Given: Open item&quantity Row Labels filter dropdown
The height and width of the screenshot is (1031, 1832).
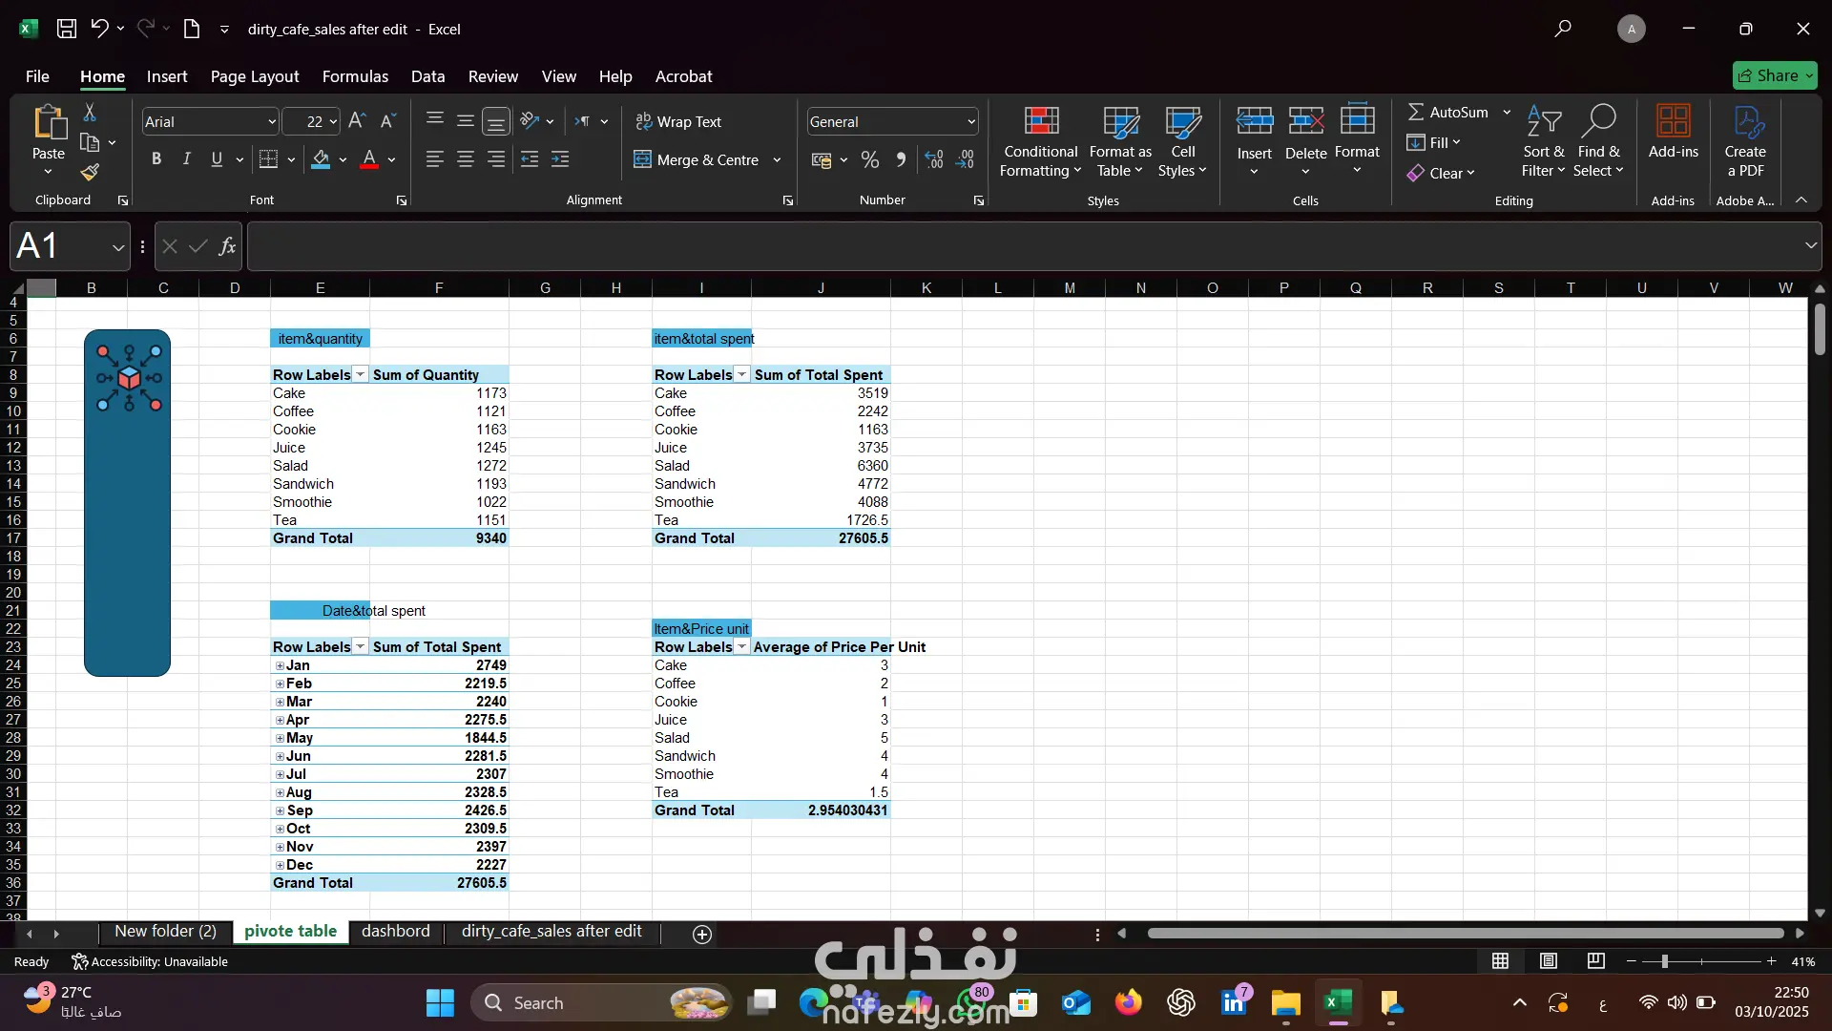Looking at the screenshot, I should pyautogui.click(x=360, y=375).
